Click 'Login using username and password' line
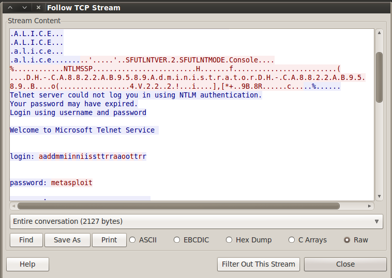This screenshot has width=392, height=278. pyautogui.click(x=78, y=112)
